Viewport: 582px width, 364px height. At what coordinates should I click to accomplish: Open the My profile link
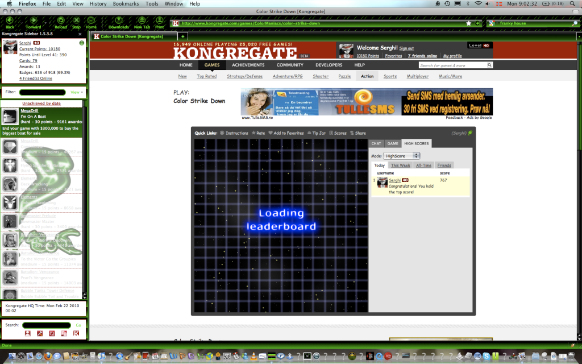pos(452,56)
